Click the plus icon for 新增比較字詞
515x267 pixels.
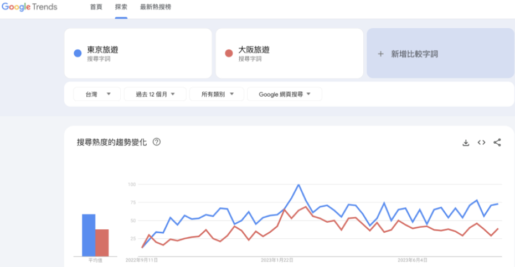pyautogui.click(x=380, y=54)
